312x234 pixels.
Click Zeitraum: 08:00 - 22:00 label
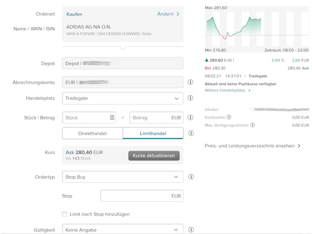287,50
